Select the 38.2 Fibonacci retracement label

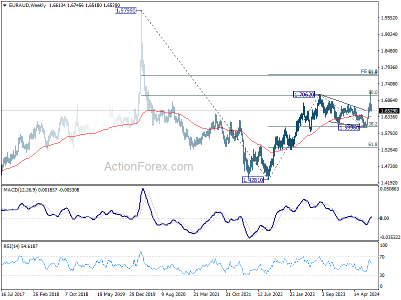point(373,123)
